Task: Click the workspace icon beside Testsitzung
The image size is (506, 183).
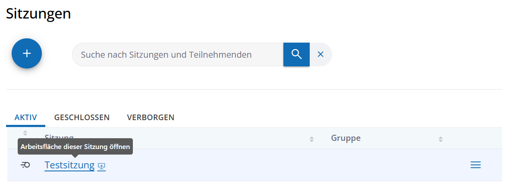Action: click(101, 166)
